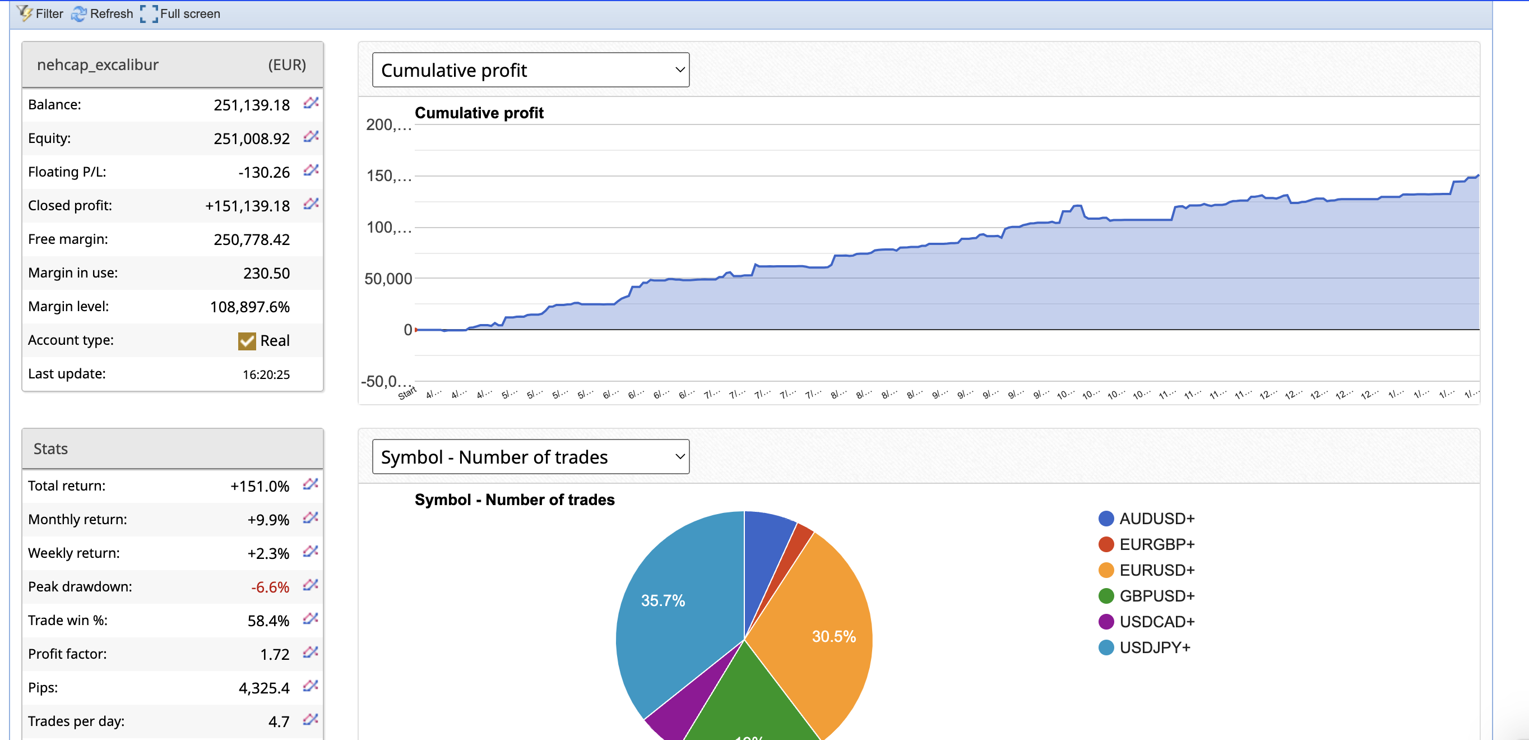Open the chart icon for Peak drawdown
Viewport: 1529px width, 740px height.
311,586
